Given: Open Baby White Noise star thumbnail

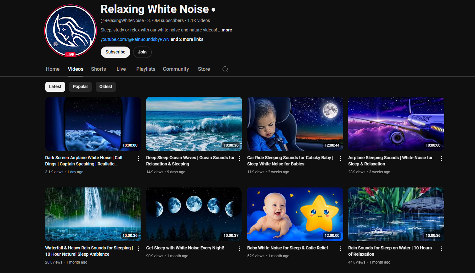Looking at the screenshot, I should tap(295, 214).
